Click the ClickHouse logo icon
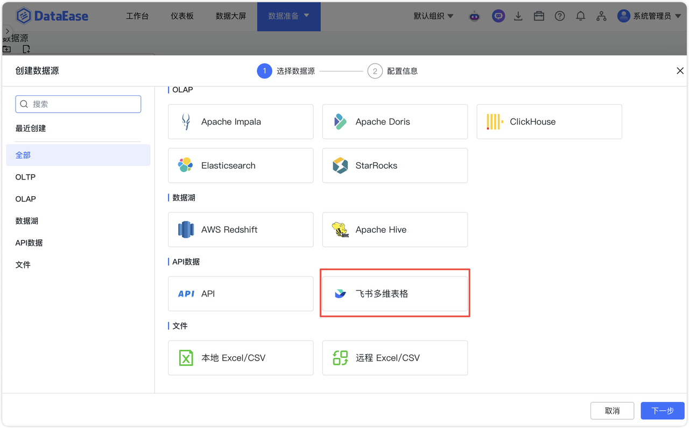 click(495, 122)
